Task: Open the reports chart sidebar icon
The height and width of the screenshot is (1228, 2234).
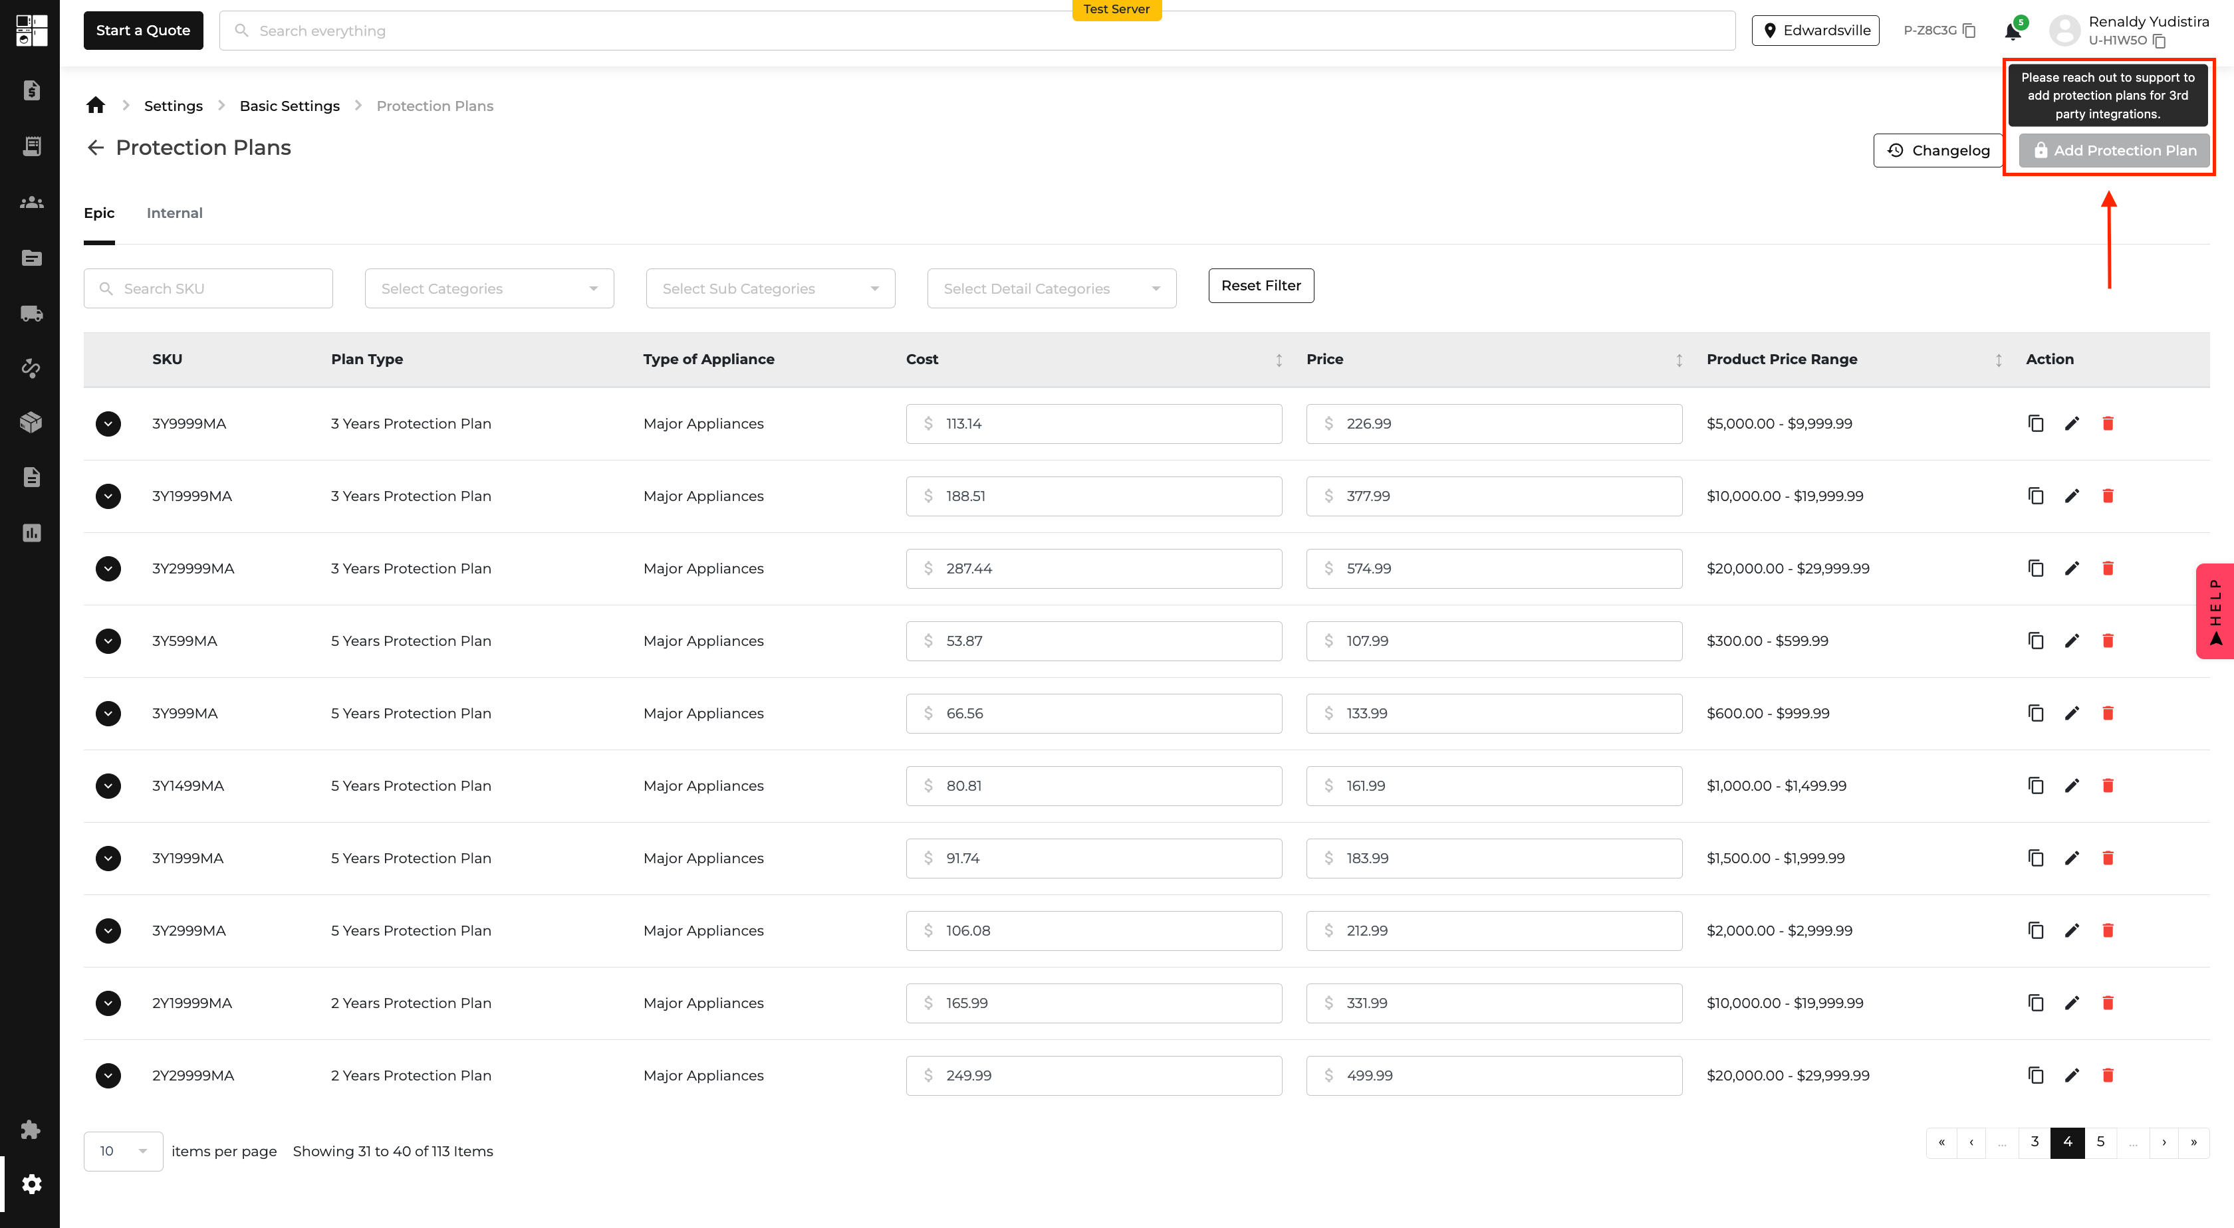Action: pos(31,533)
